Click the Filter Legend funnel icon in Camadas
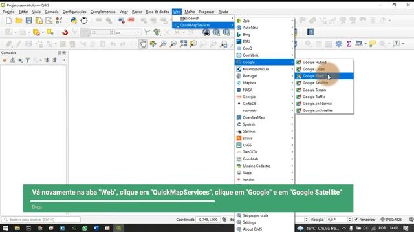The image size is (414, 232). [28, 60]
